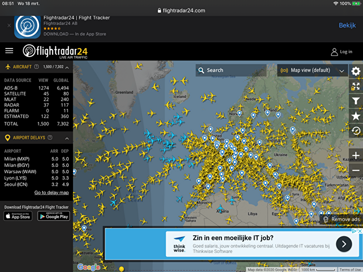
Task: Open the Map view (default) dropdown
Action: click(x=312, y=70)
